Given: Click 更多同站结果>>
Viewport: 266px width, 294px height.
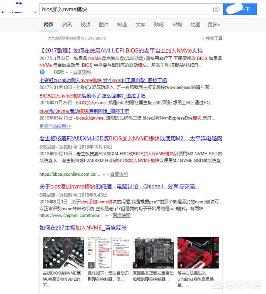Looking at the screenshot, I should [x=55, y=126].
